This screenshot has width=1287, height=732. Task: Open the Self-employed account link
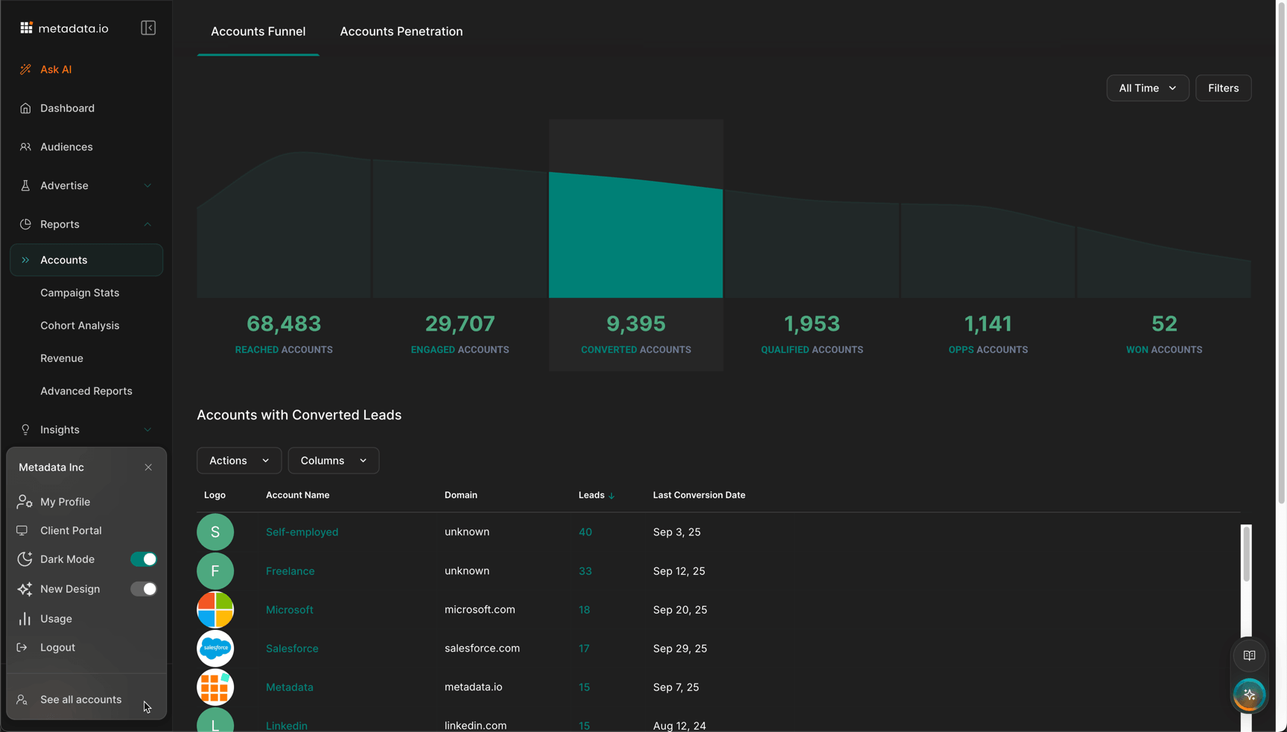pos(302,532)
